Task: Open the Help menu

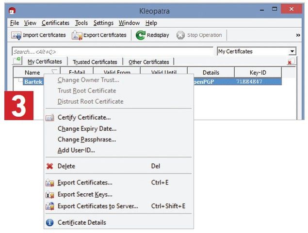Action: [151, 23]
